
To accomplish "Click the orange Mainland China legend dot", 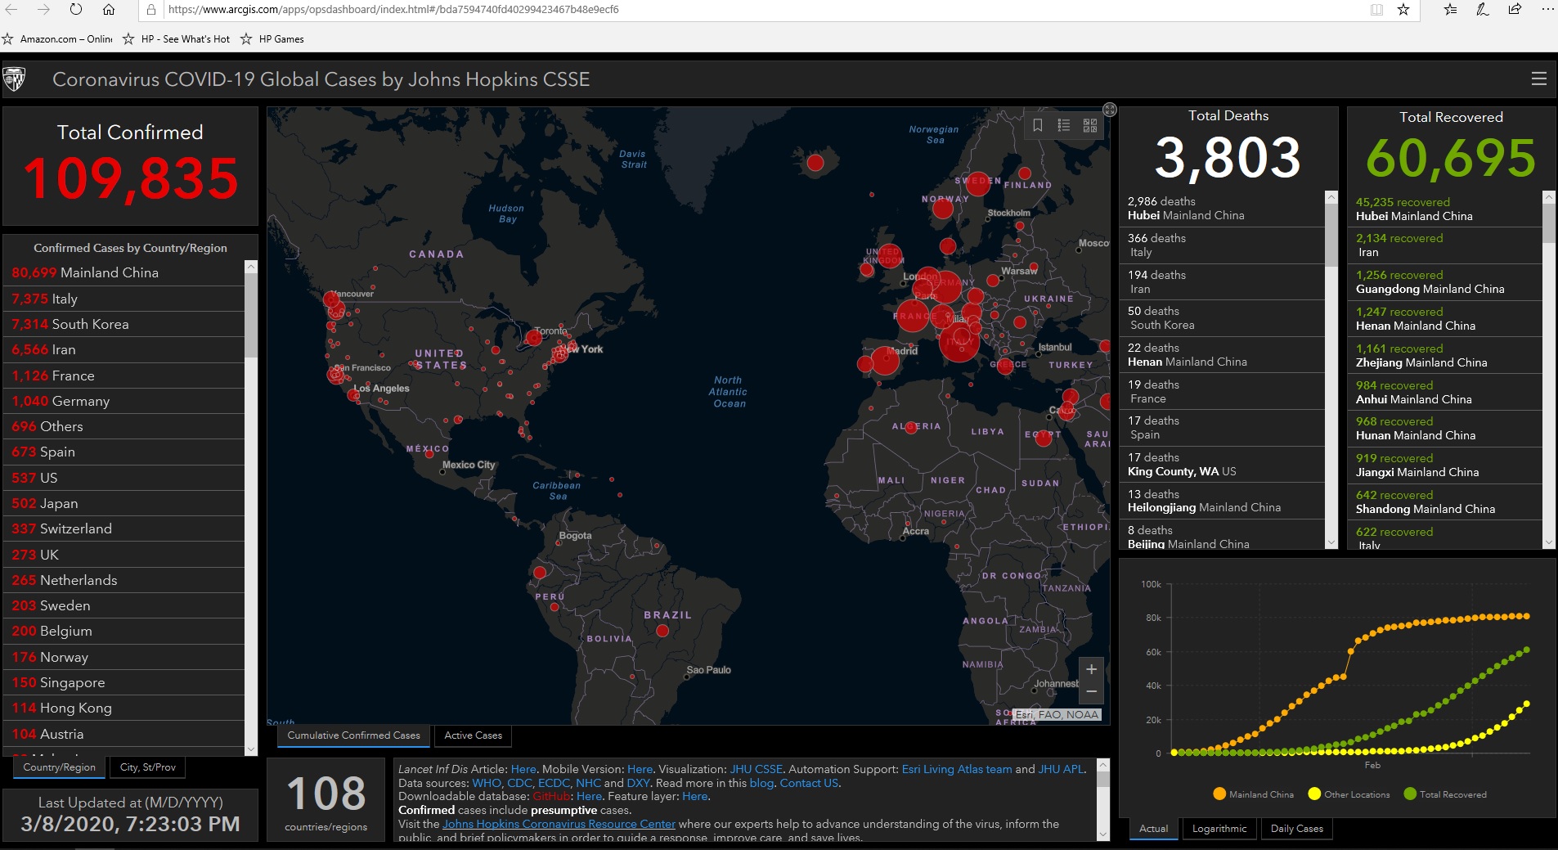I will (x=1219, y=794).
